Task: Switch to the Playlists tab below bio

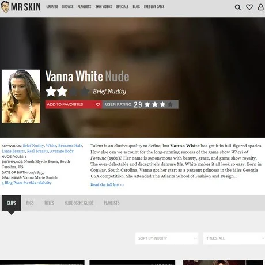Action: [x=112, y=203]
